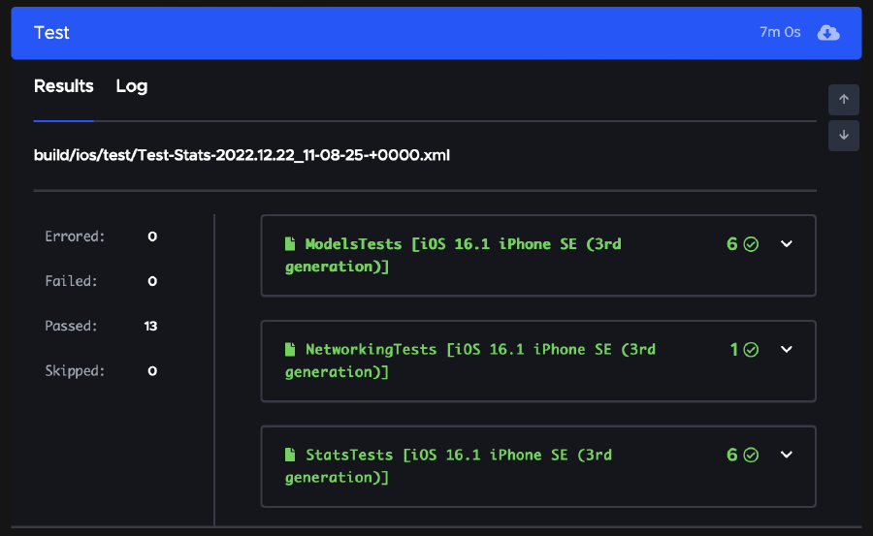Click the Failed count row
873x536 pixels.
click(x=100, y=282)
